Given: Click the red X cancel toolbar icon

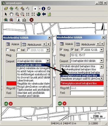Looking at the screenshot, I should point(31,20).
